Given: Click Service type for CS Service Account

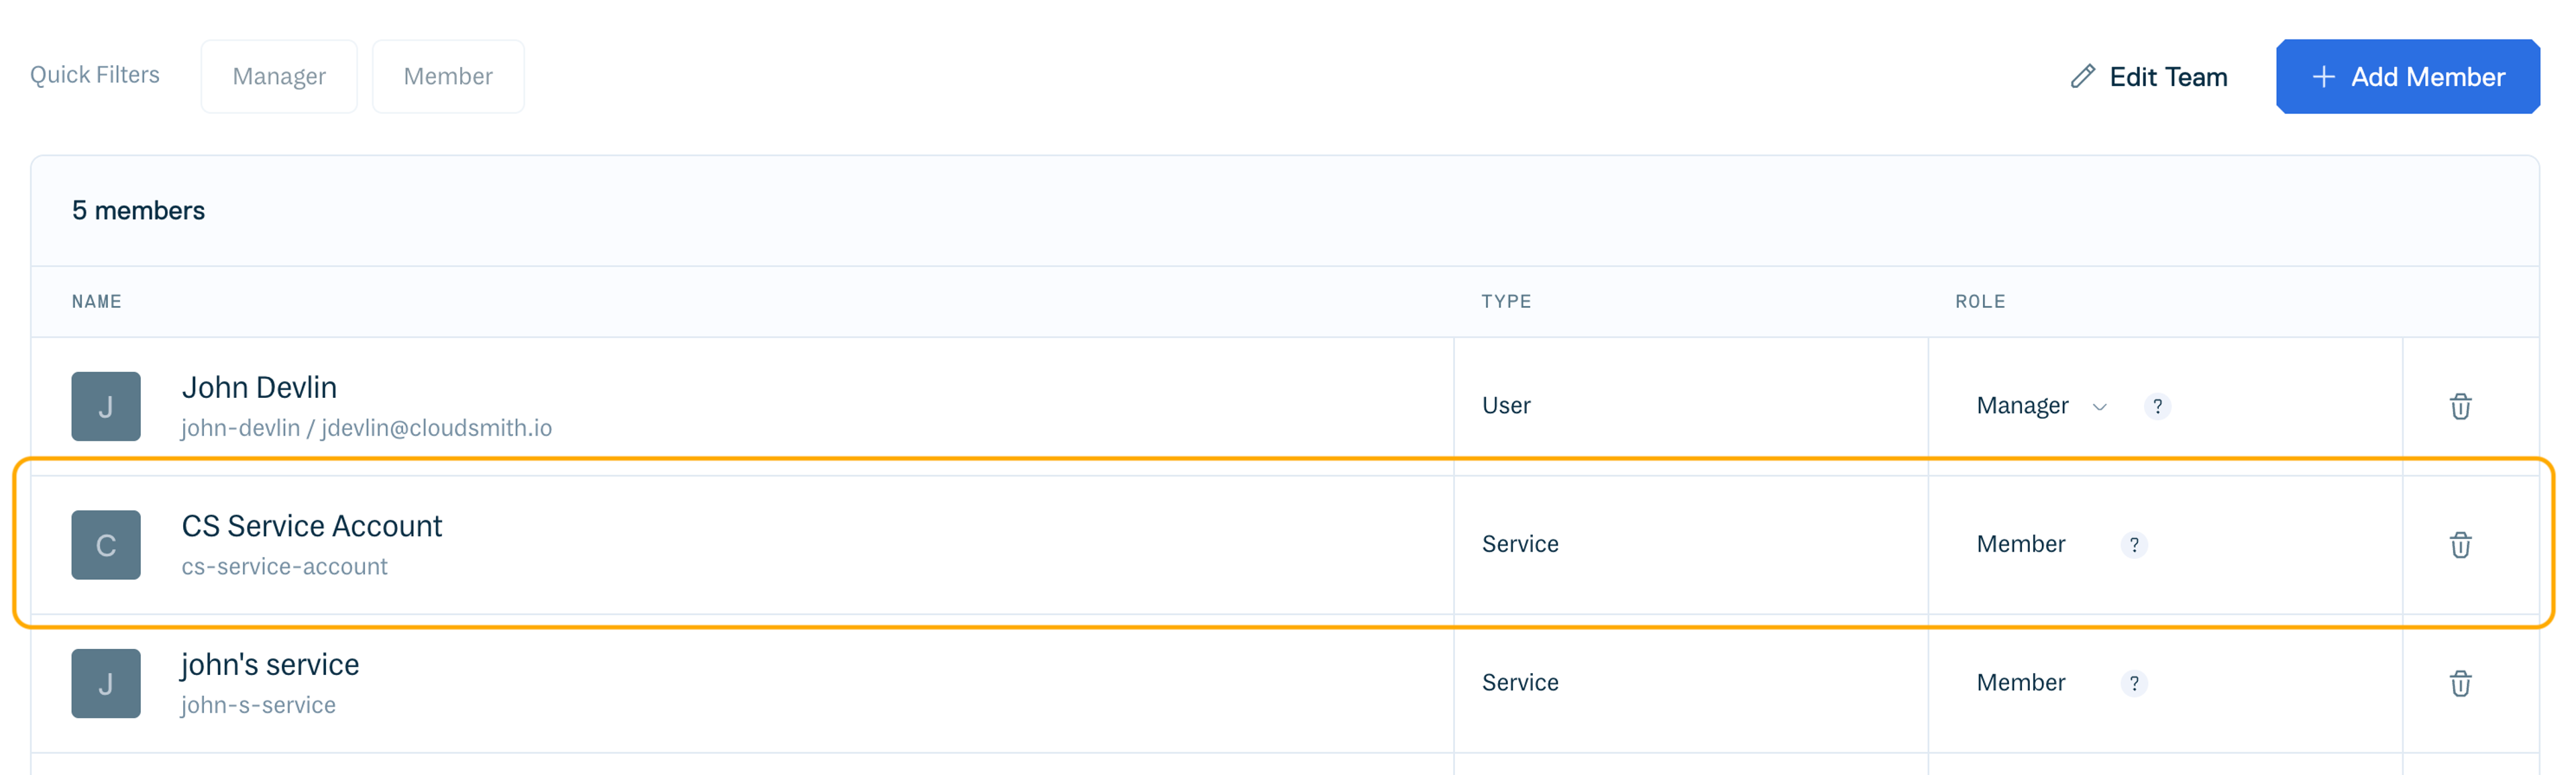Looking at the screenshot, I should click(x=1520, y=544).
